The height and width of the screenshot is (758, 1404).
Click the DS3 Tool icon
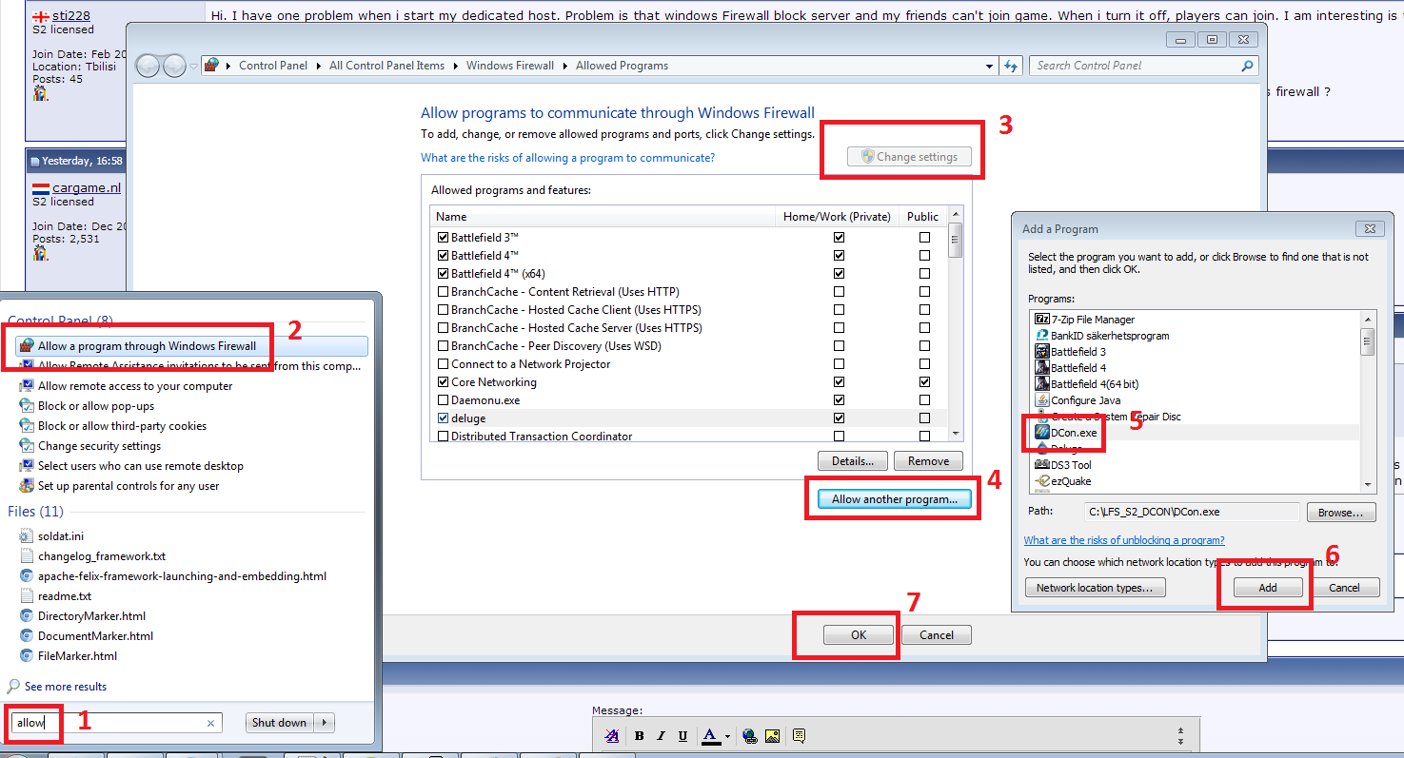click(x=1042, y=465)
